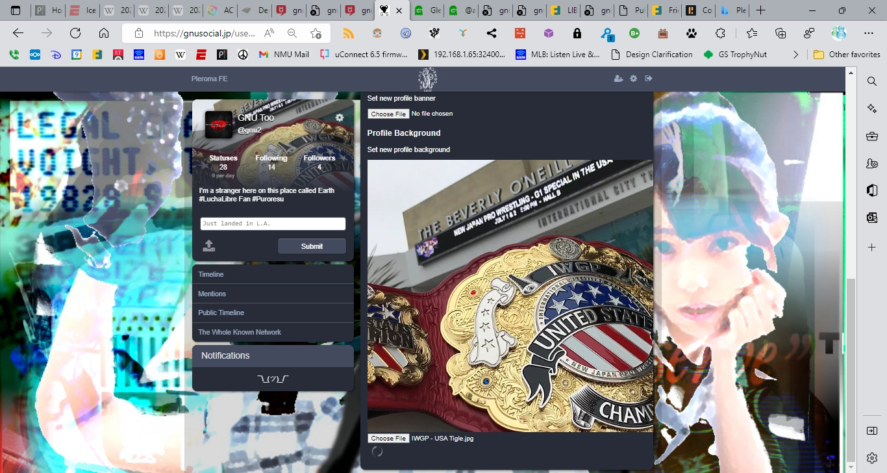Click the Pleroma FE site title
Viewport: 887px width, 473px height.
point(209,79)
